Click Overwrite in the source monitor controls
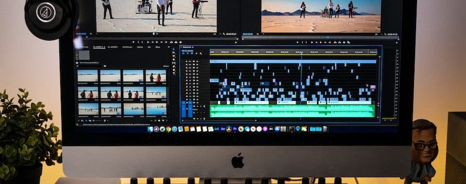This screenshot has width=466, height=184. (x=176, y=42)
